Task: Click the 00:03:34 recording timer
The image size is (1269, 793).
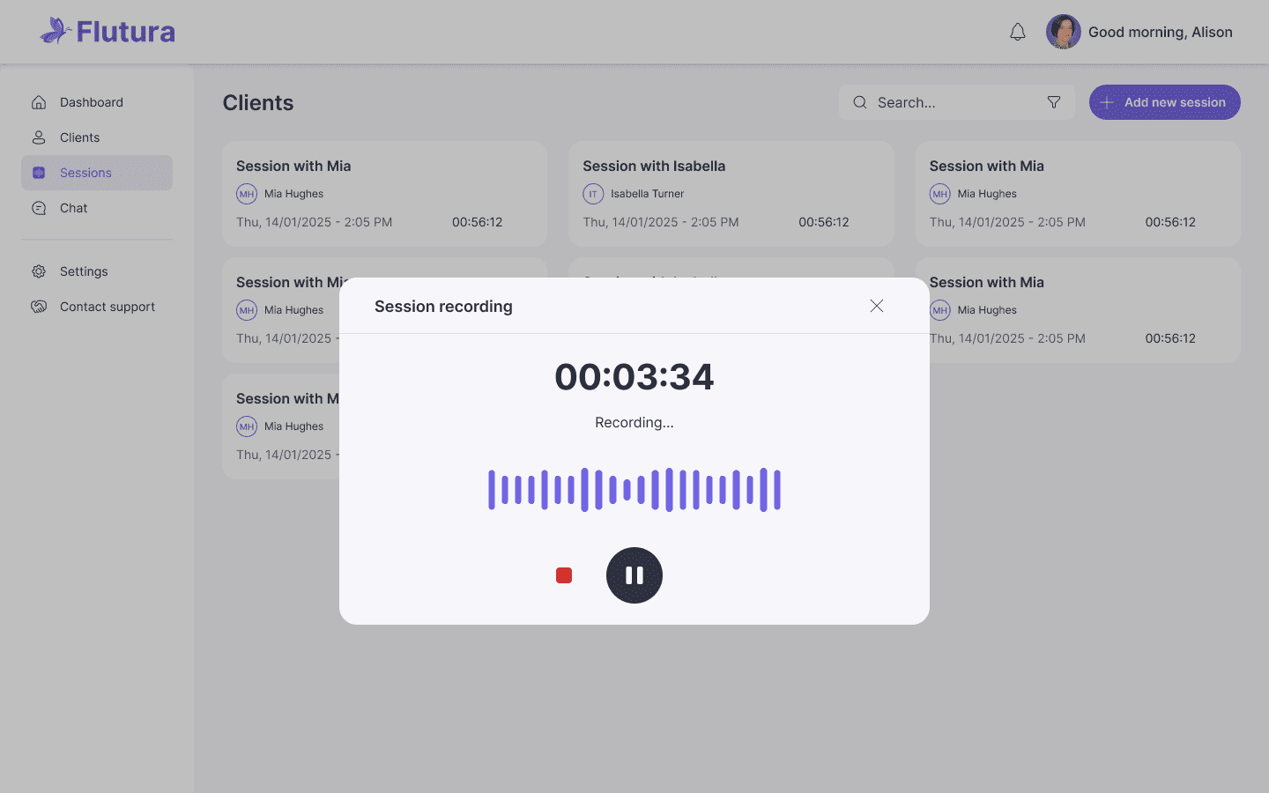Action: [634, 377]
